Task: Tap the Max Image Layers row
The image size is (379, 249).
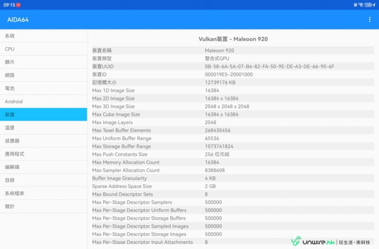Action: [233, 122]
